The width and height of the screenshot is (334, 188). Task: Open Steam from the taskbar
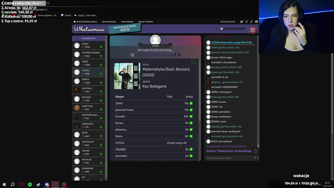(x=38, y=185)
